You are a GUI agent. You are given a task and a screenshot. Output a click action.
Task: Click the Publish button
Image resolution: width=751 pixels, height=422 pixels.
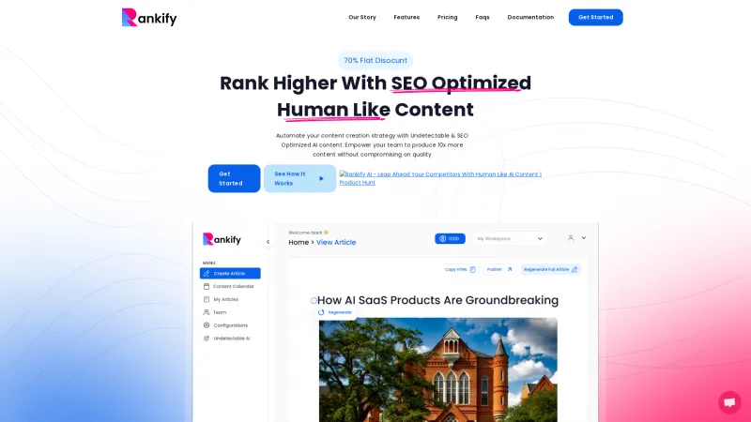pyautogui.click(x=499, y=269)
